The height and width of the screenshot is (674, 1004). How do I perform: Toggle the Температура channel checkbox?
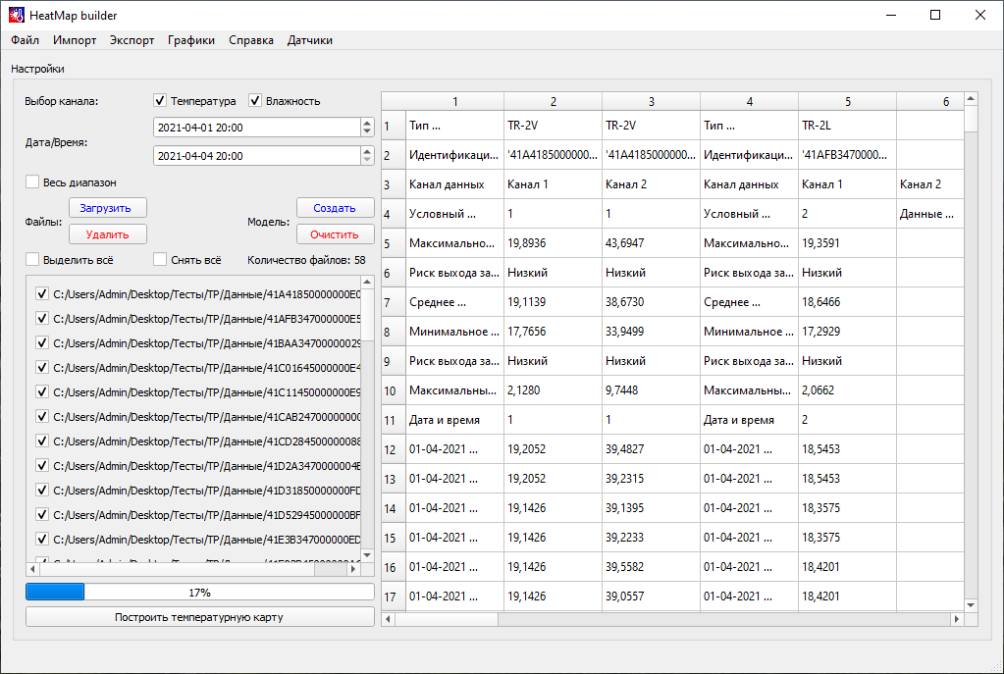[x=160, y=100]
